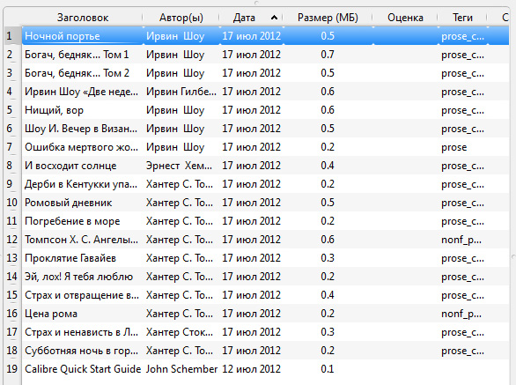Screen dimensions: 516x385
Task: Click author Эрнест Хем... in row 8
Action: 179,166
